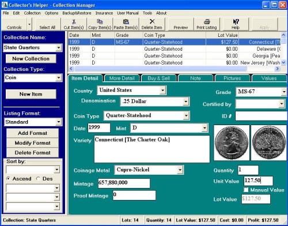Select the Des sort radio button
The width and height of the screenshot is (288, 226).
(x=38, y=179)
